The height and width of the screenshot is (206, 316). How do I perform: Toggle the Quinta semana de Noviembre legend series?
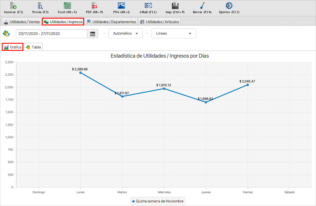(158, 201)
